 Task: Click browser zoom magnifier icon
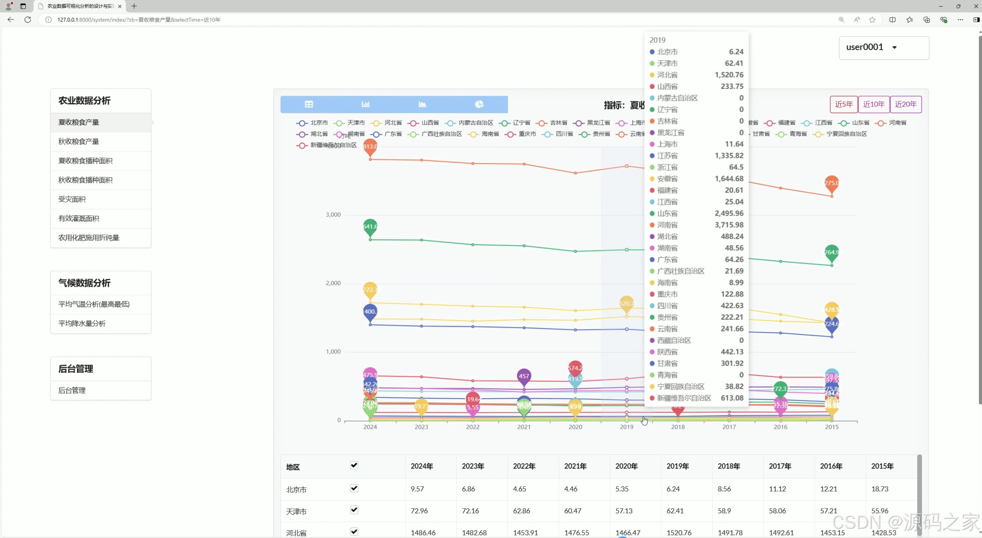point(842,19)
